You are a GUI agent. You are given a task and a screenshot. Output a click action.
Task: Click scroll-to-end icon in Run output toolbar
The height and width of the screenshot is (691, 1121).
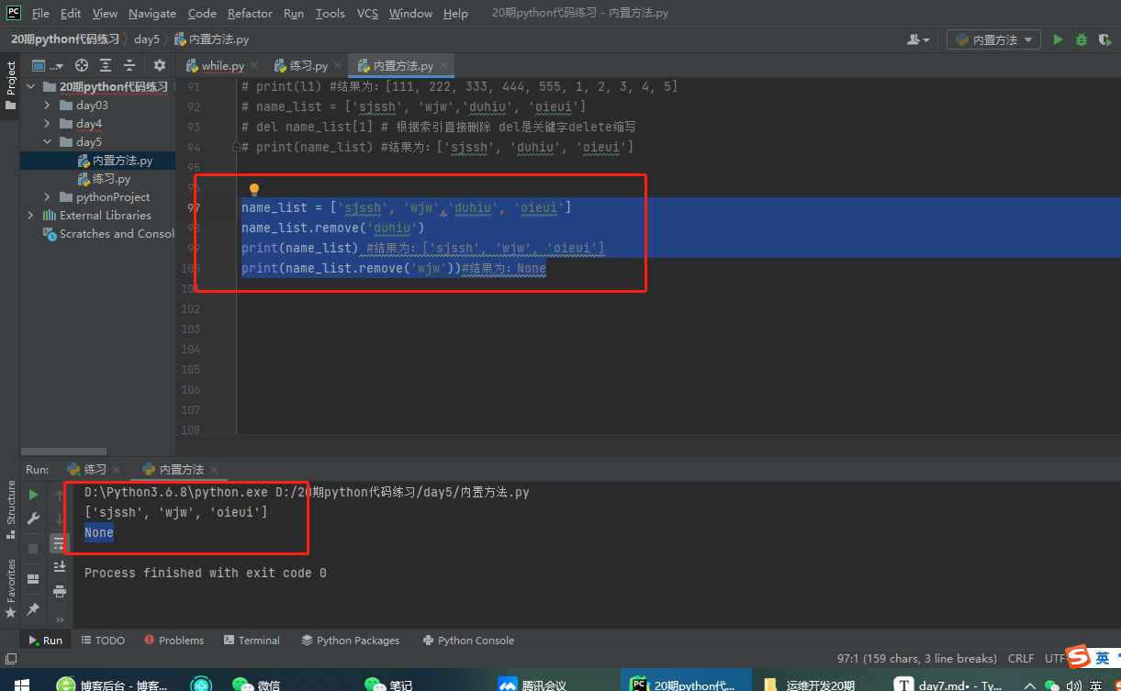click(60, 566)
